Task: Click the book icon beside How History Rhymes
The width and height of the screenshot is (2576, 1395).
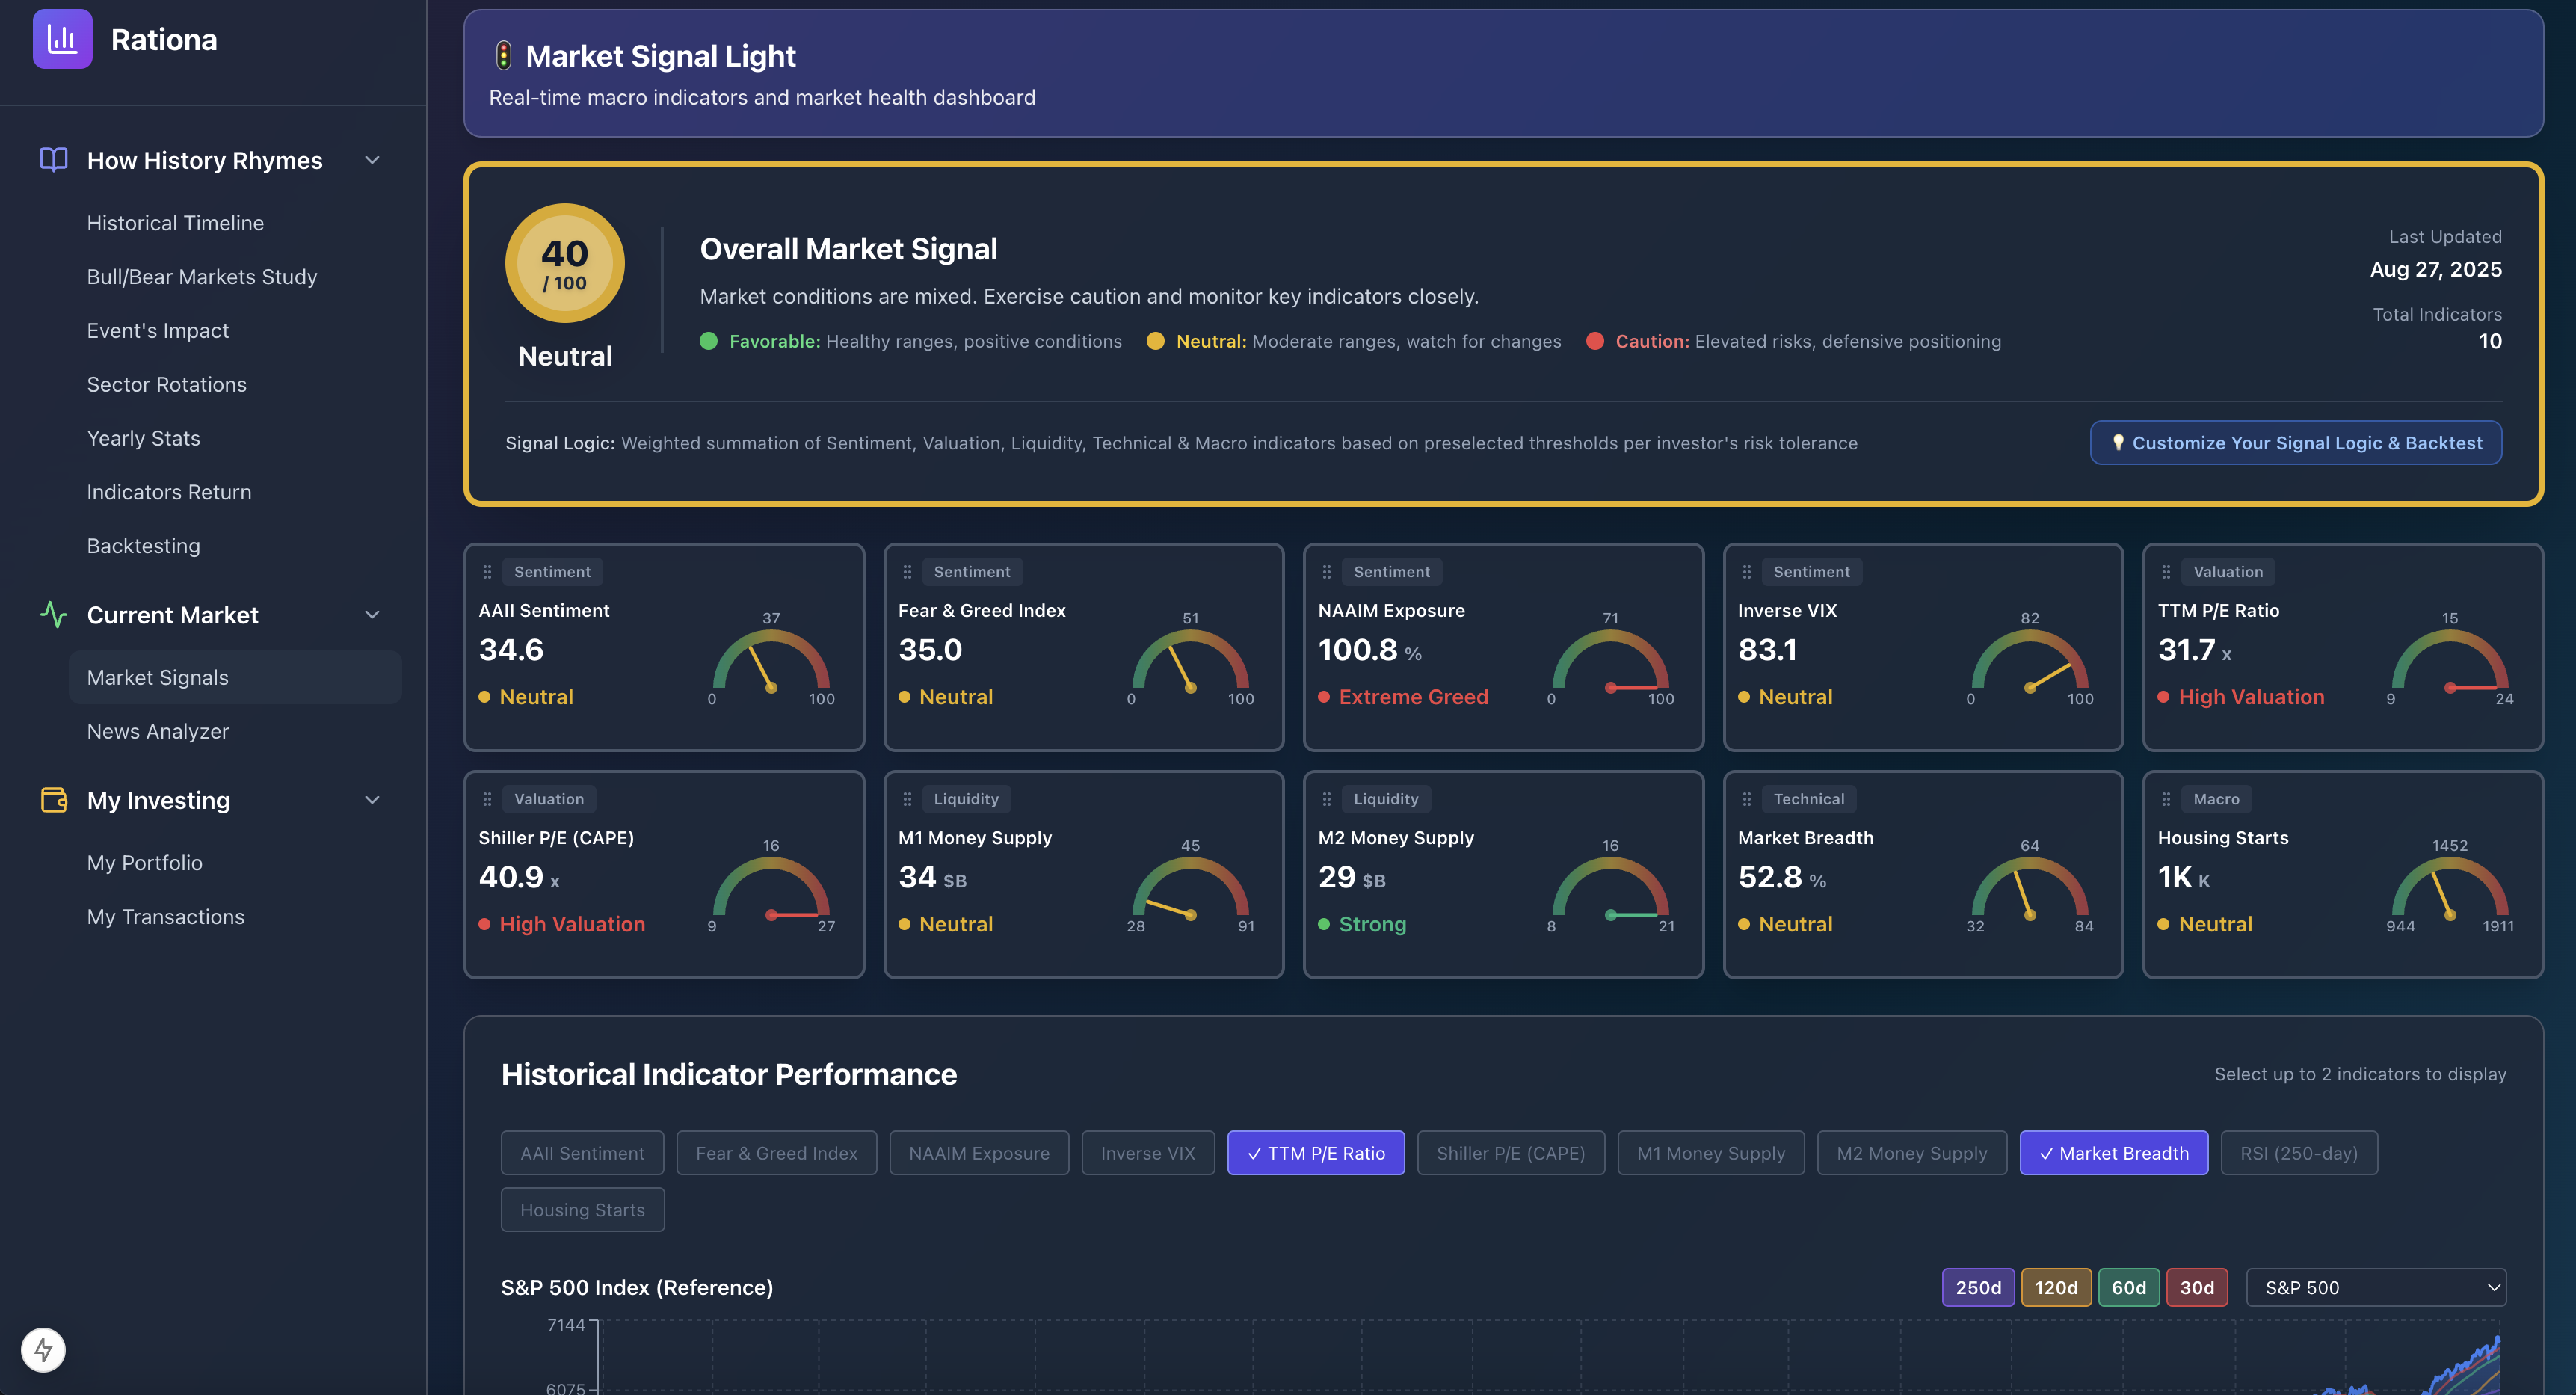Action: [53, 159]
